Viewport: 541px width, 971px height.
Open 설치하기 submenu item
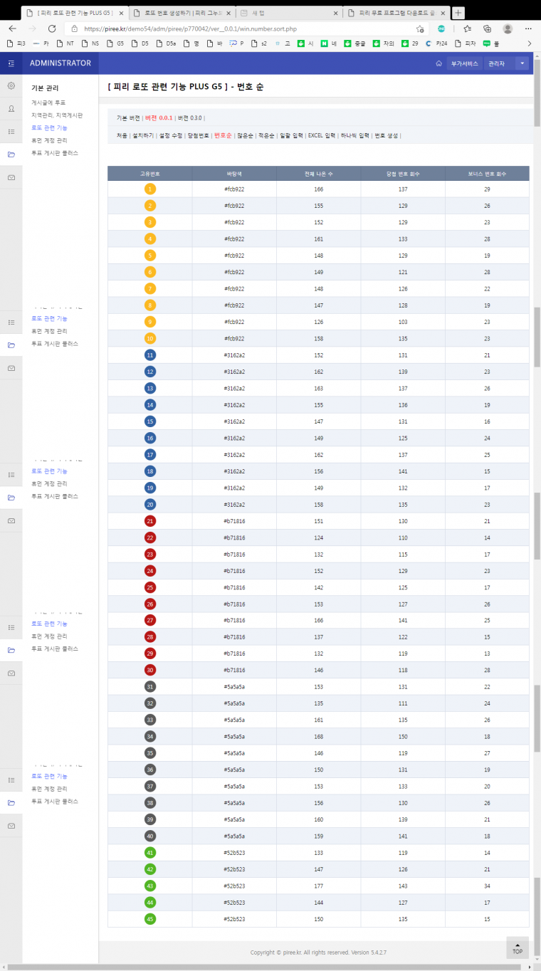pos(144,135)
